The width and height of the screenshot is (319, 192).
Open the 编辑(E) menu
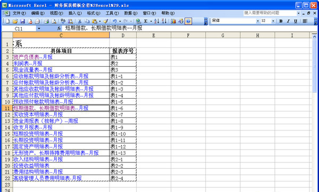38,13
